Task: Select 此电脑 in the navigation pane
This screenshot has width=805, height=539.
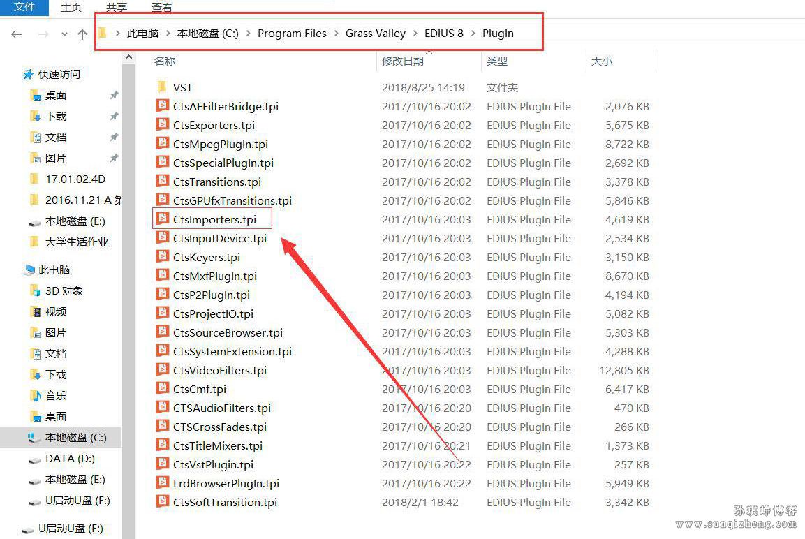Action: pos(54,270)
